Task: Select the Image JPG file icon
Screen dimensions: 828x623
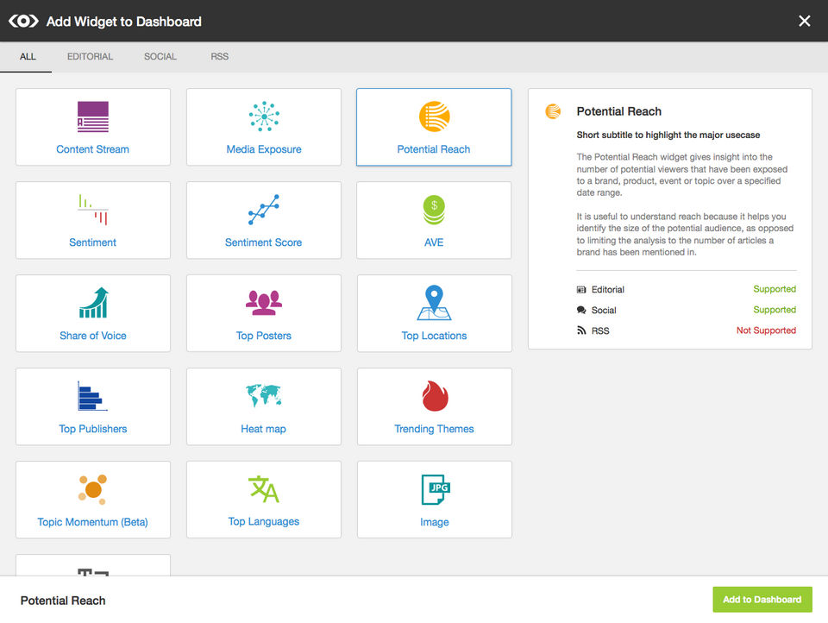Action: click(x=436, y=489)
